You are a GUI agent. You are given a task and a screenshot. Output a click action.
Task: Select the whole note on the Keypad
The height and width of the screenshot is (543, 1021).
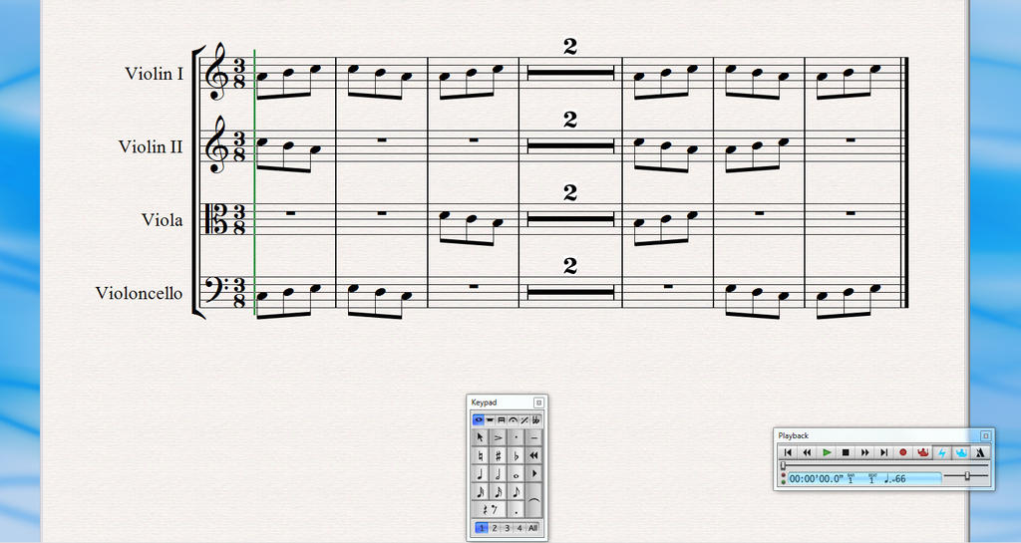pyautogui.click(x=516, y=473)
